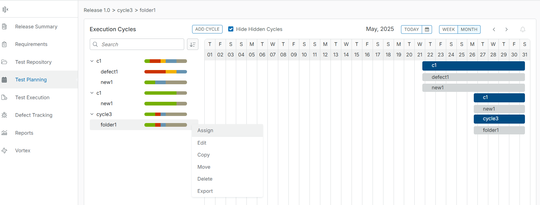Screen dimensions: 540x205
Task: Open the Requirements icon in sidebar
Action: [5, 44]
